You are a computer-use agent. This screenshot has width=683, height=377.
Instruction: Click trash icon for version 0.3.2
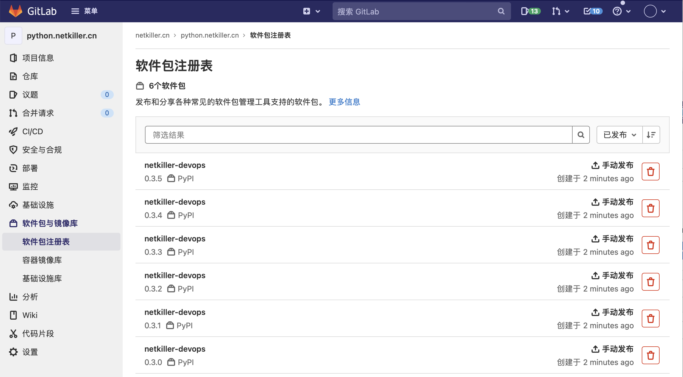(x=650, y=282)
